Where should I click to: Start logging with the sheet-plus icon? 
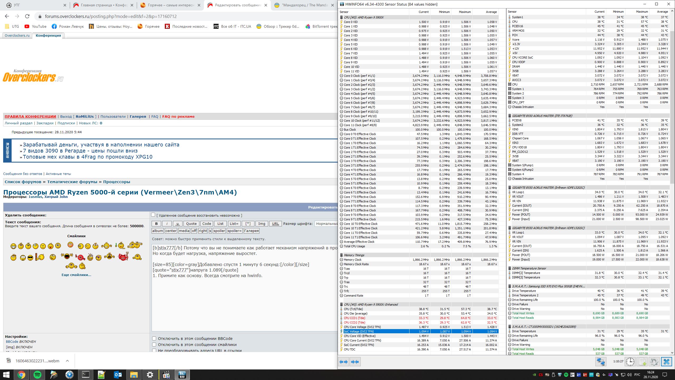[642, 362]
